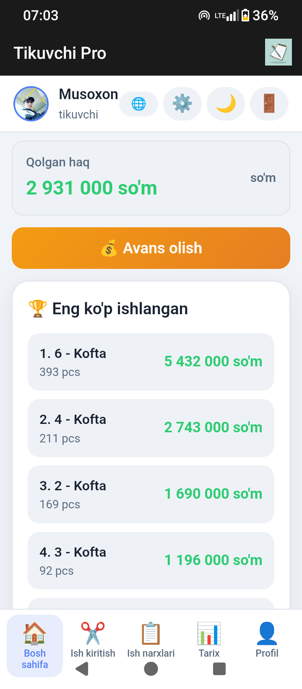Viewport: 302px width, 689px height.
Task: Open the notepad icon in header
Action: (279, 52)
